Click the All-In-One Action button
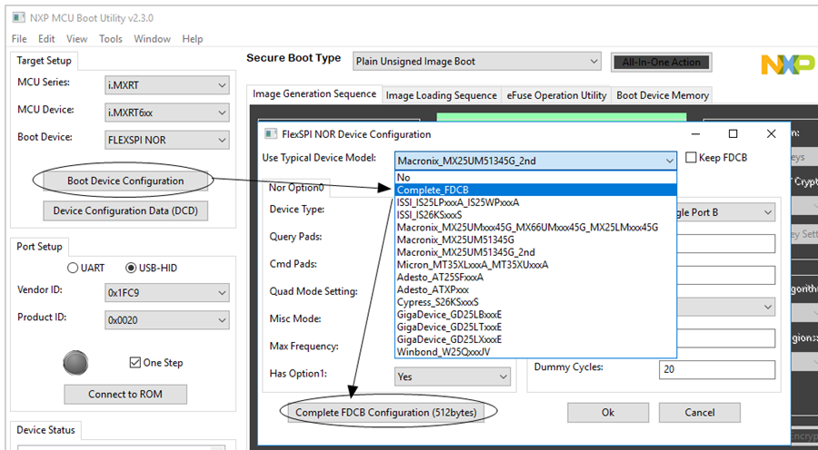 [x=661, y=62]
